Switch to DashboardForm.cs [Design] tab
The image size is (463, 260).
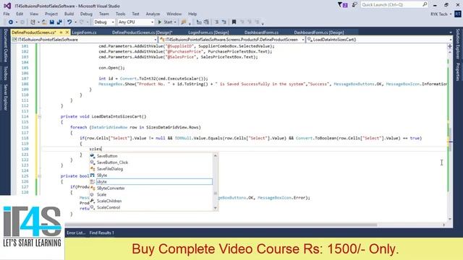319,32
